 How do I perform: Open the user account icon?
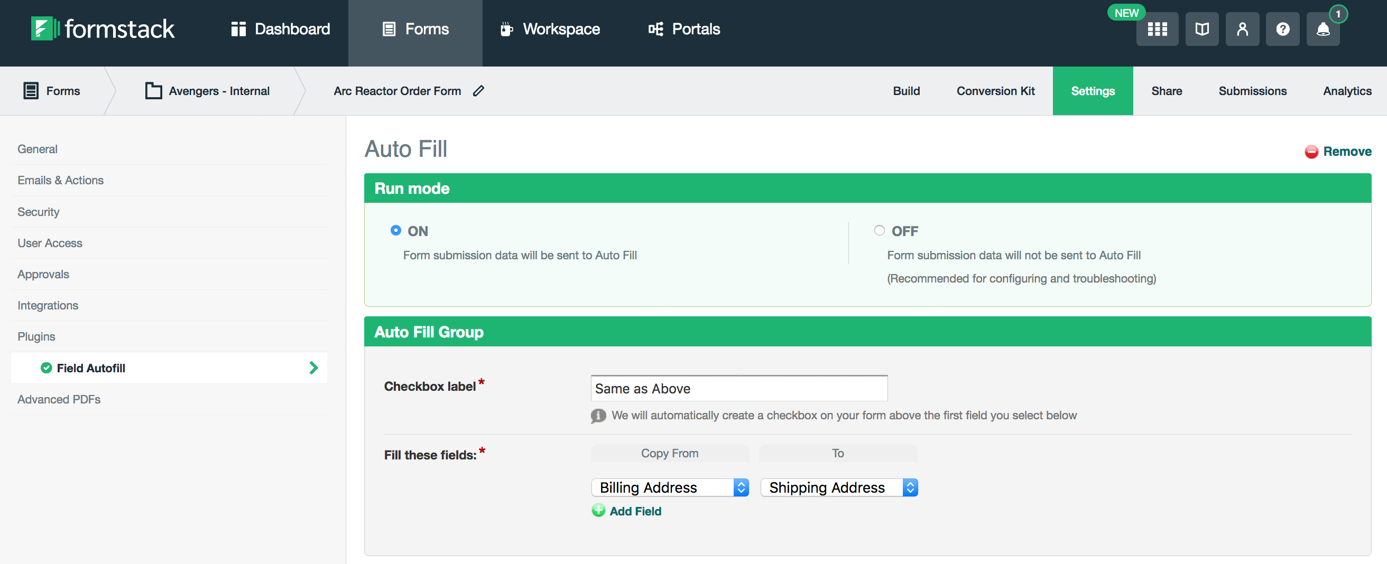(1242, 29)
